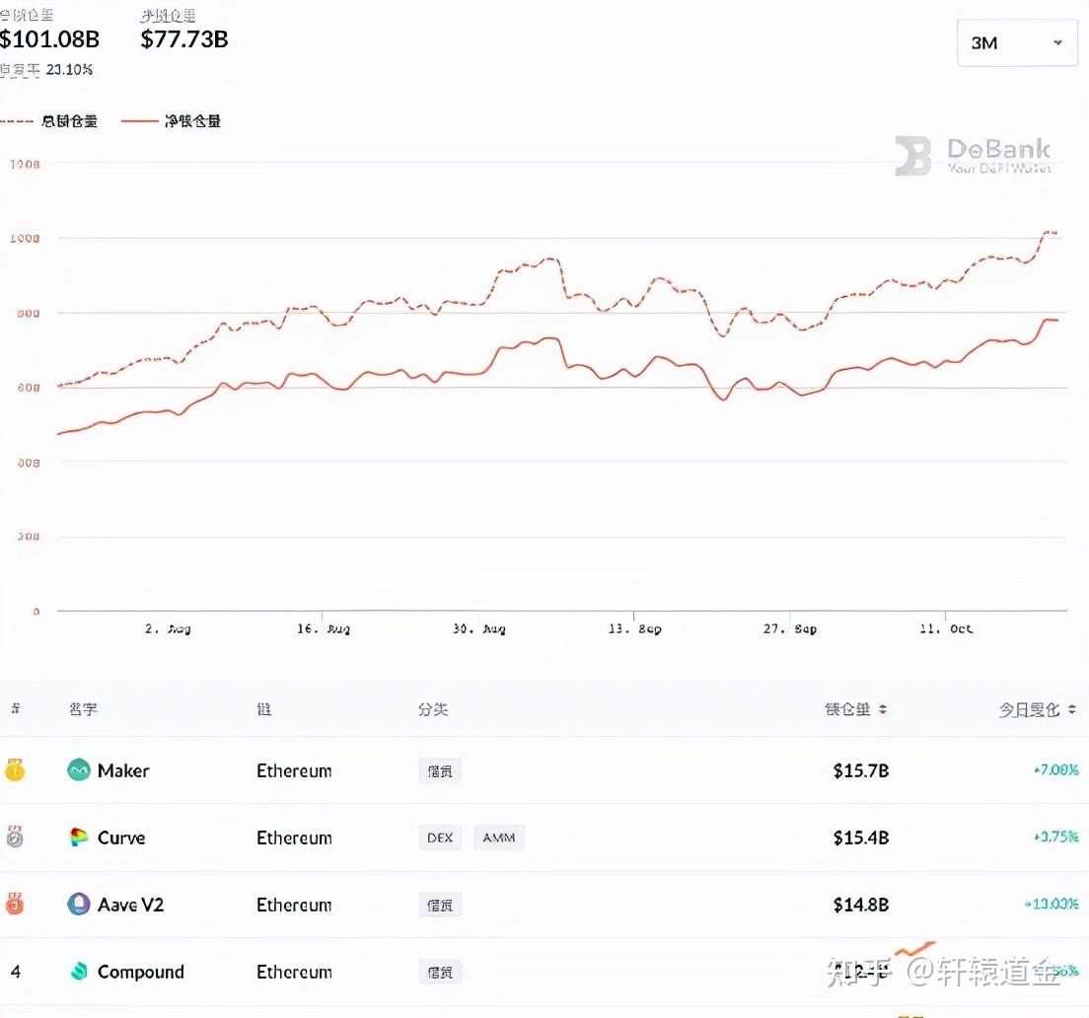
Task: Click the 11. Oct date axis label
Action: 945,628
